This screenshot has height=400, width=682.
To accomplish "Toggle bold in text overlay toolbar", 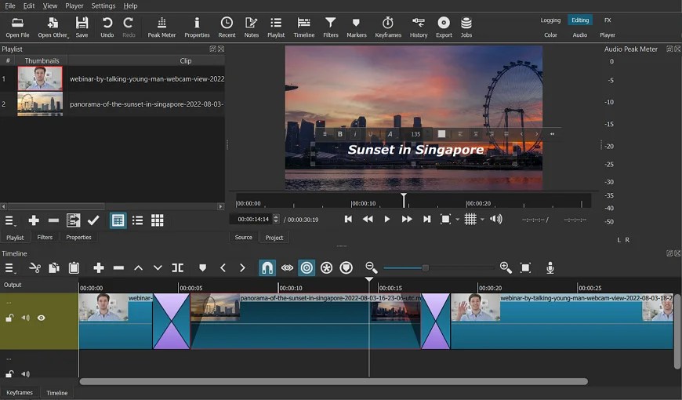I will [340, 134].
